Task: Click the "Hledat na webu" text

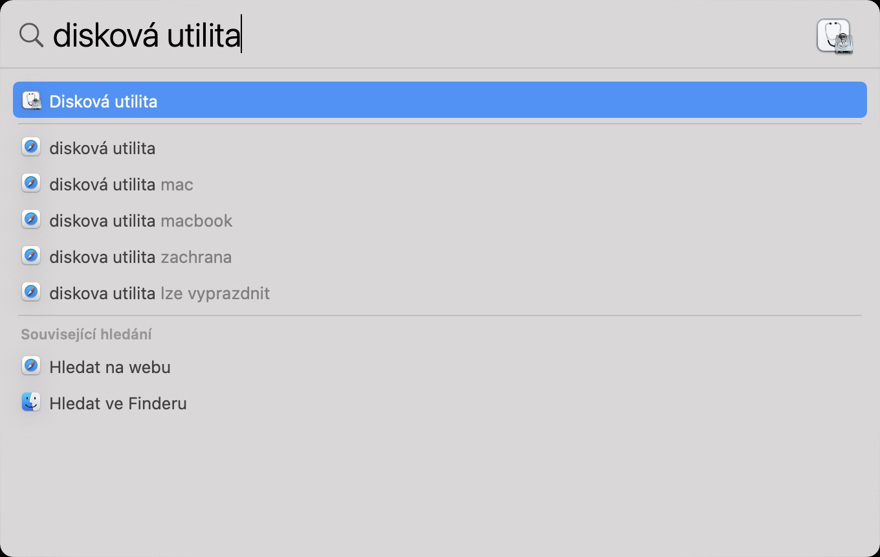Action: point(110,367)
